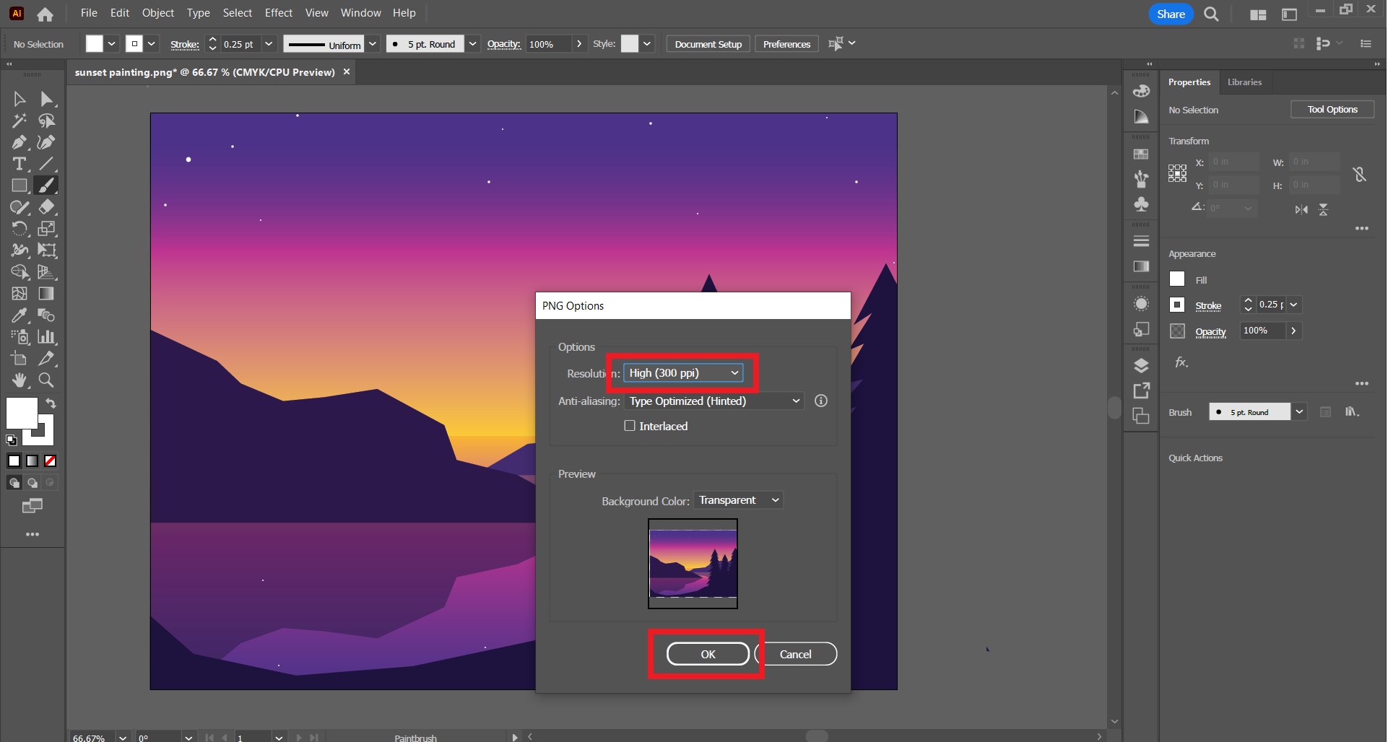Select the Properties tab
This screenshot has width=1388, height=742.
coord(1189,82)
